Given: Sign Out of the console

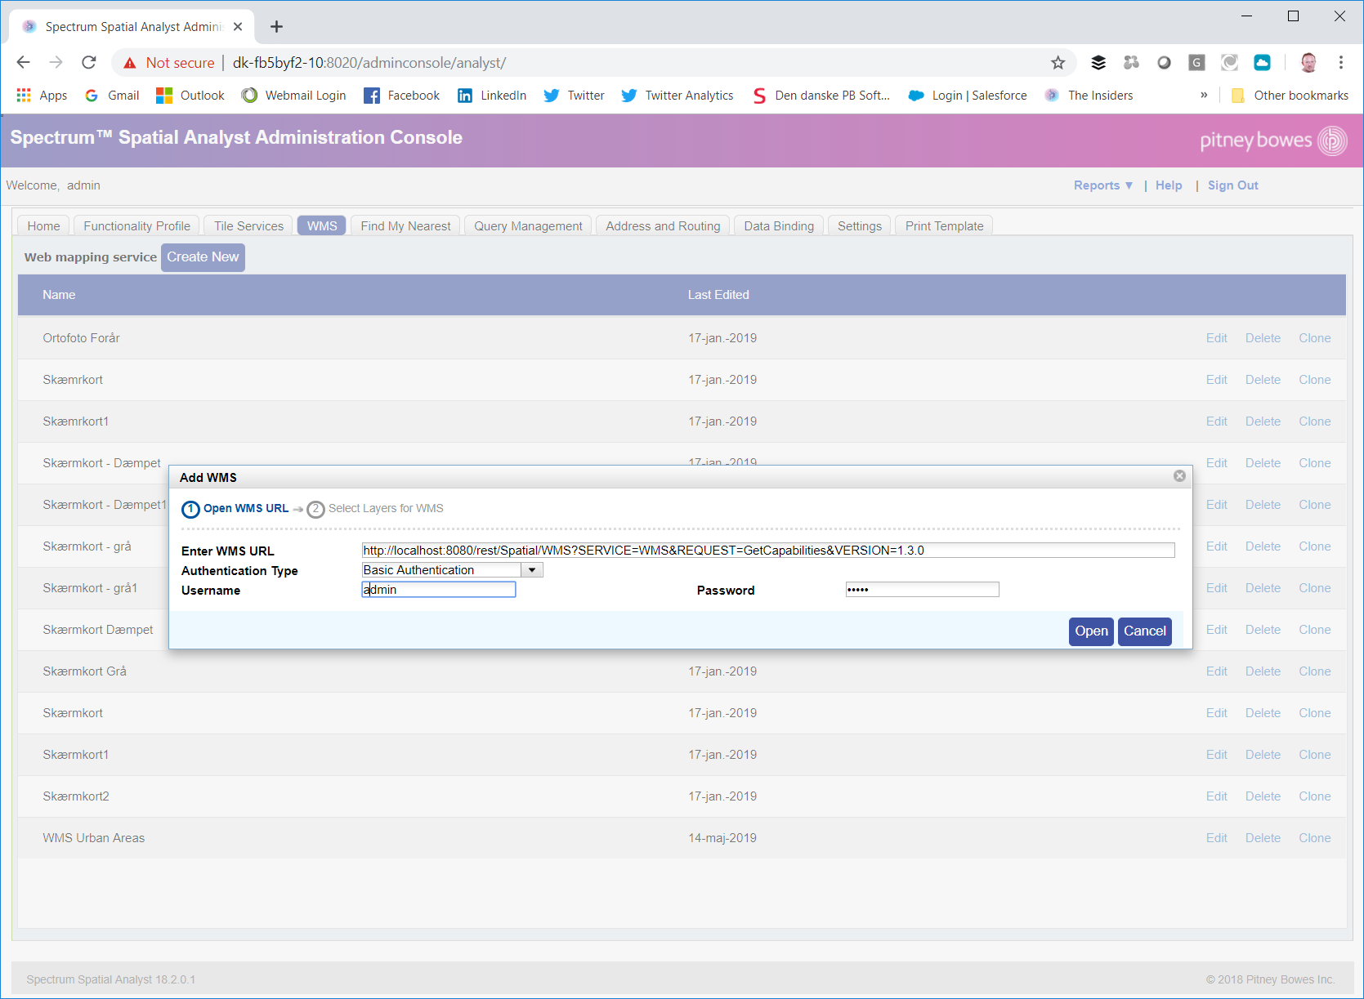Looking at the screenshot, I should pos(1232,185).
